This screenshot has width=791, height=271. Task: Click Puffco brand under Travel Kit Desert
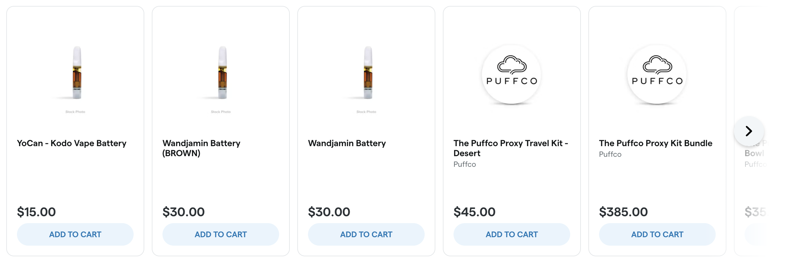tap(465, 164)
